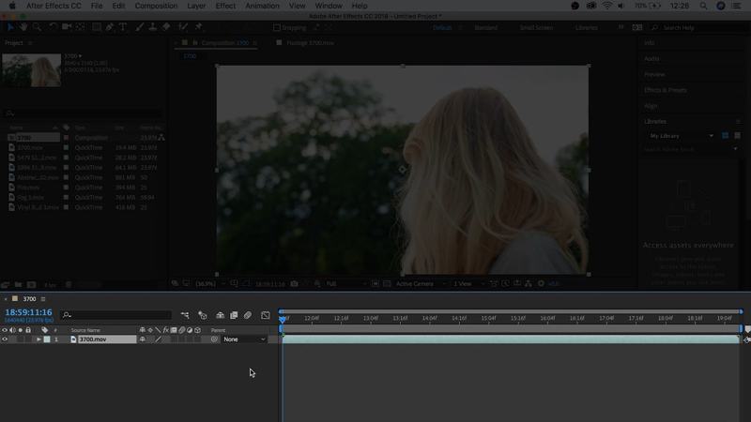
Task: Switch to the Small Screen workspace
Action: pos(536,28)
